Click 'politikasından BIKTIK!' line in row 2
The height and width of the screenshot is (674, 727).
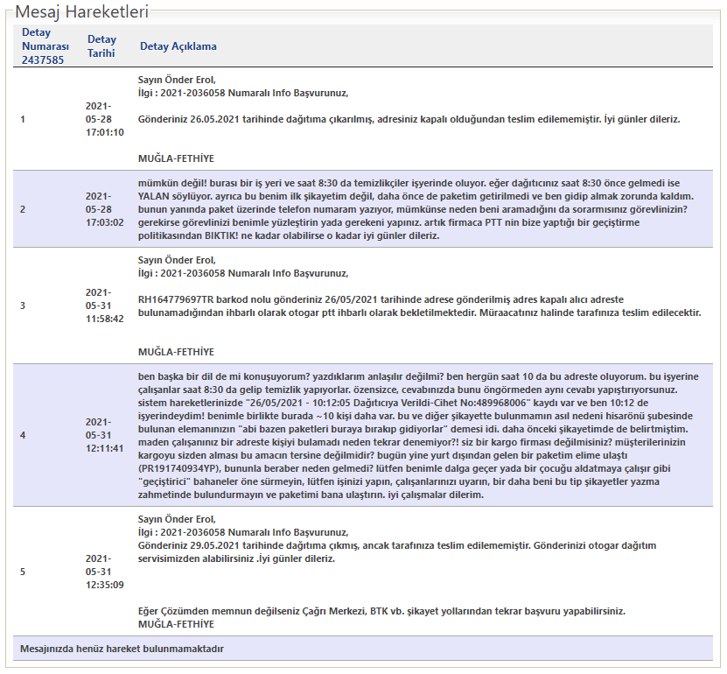point(289,235)
